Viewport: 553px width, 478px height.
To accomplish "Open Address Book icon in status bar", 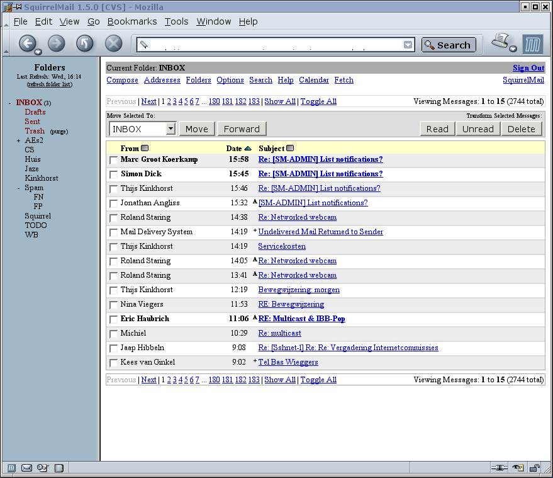I will click(59, 468).
